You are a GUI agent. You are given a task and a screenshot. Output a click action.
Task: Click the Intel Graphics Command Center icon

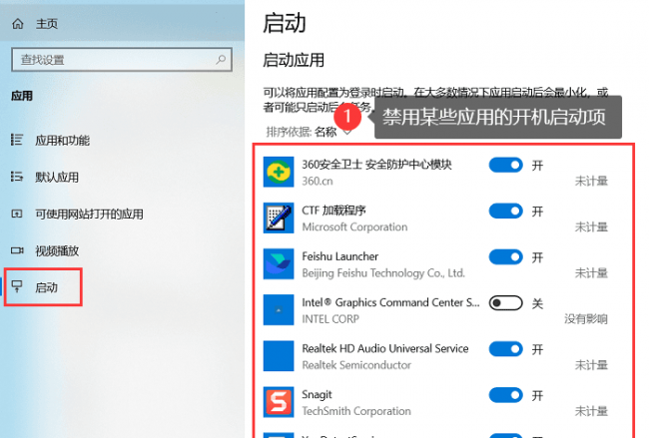[x=279, y=309]
